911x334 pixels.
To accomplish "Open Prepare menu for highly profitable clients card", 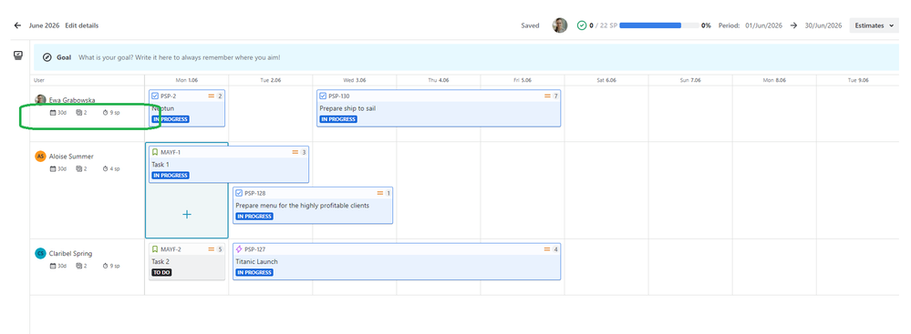I will pos(313,206).
